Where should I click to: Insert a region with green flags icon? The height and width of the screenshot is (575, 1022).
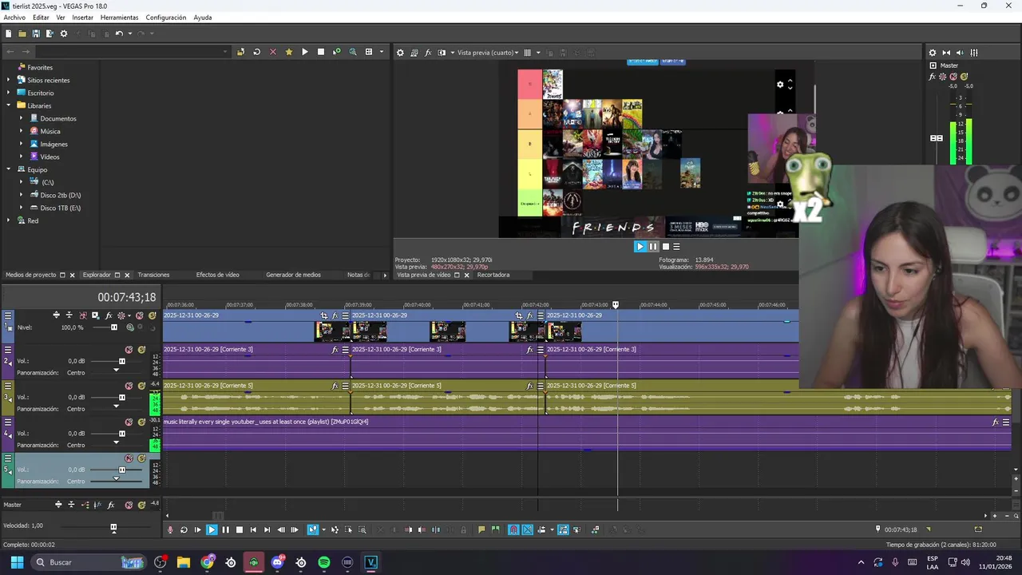pyautogui.click(x=495, y=529)
